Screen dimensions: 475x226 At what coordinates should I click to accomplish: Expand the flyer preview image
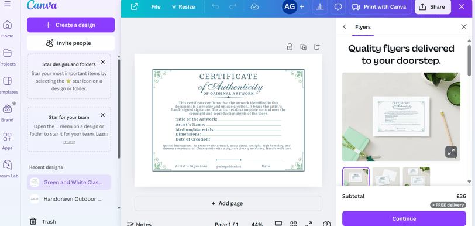click(x=451, y=152)
